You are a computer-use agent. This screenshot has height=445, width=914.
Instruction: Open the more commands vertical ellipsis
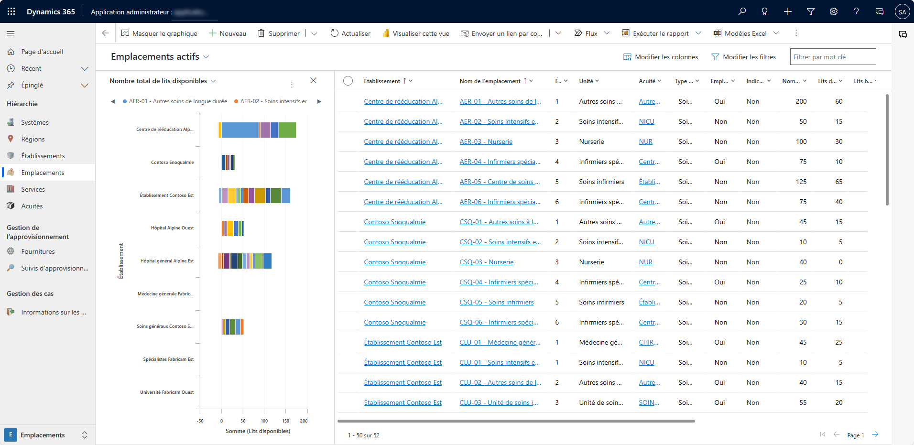[796, 33]
